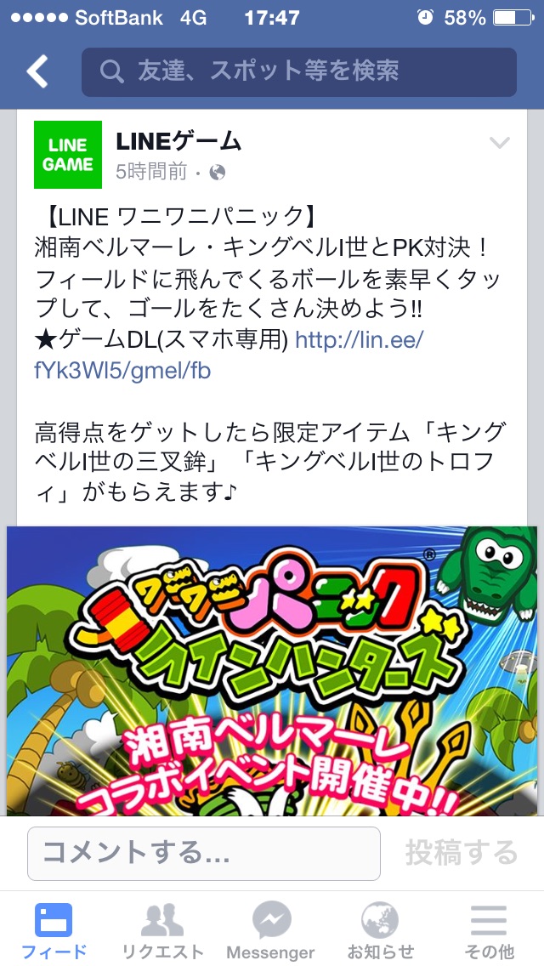Open the LINE GAME profile picture

68,155
